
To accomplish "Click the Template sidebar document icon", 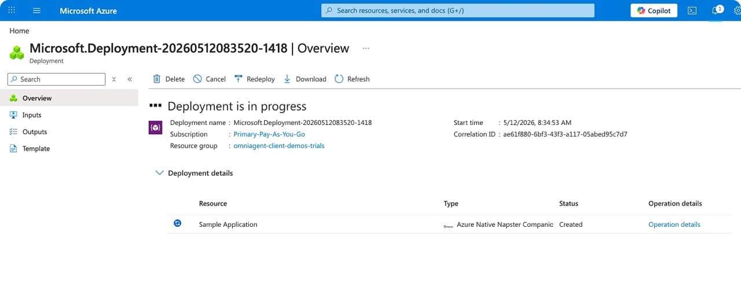I will tap(14, 149).
